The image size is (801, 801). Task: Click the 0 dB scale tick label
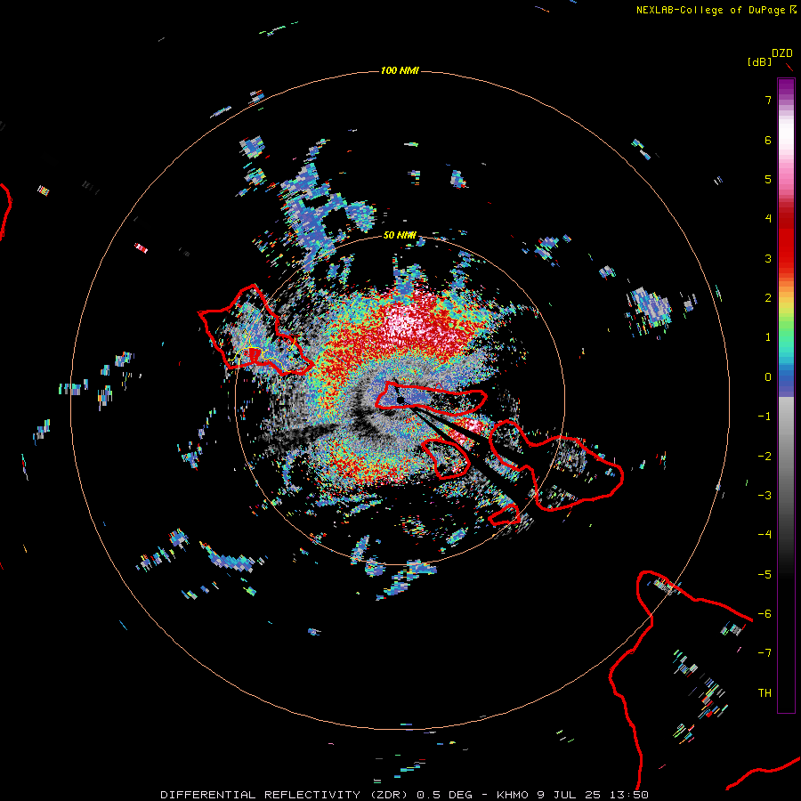[x=768, y=377]
